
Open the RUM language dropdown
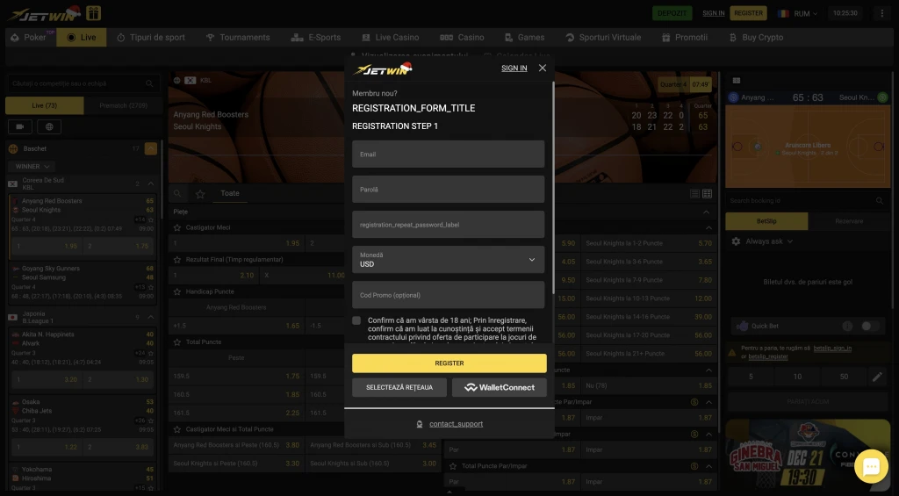797,13
